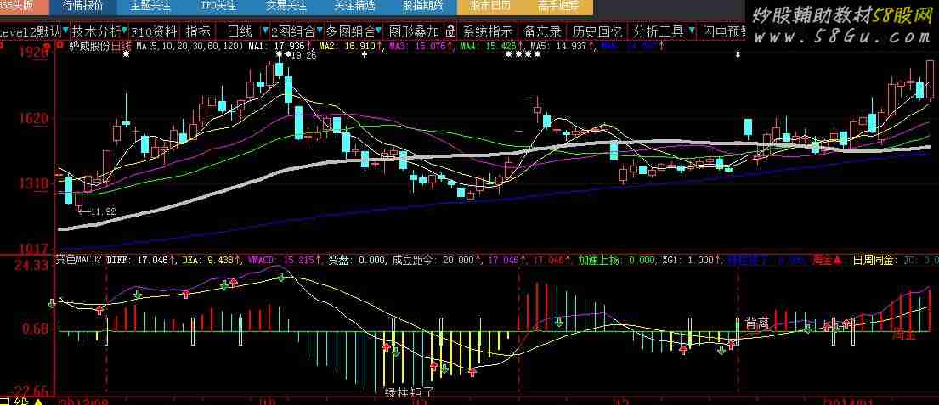Viewport: 939px width, 405px height.
Task: Open the 股指期货 tab
Action: (423, 7)
